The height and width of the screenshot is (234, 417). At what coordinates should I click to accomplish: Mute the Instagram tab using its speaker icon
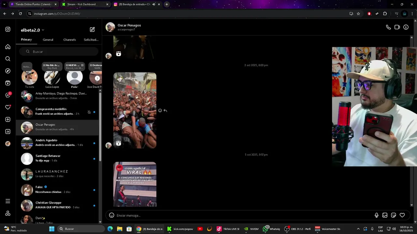(x=154, y=4)
